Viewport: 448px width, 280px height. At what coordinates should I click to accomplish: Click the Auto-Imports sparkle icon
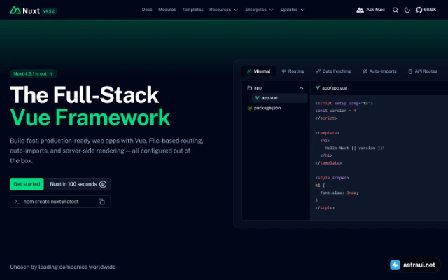tap(365, 71)
